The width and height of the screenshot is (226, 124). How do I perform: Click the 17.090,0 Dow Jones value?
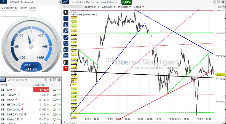(x=44, y=110)
